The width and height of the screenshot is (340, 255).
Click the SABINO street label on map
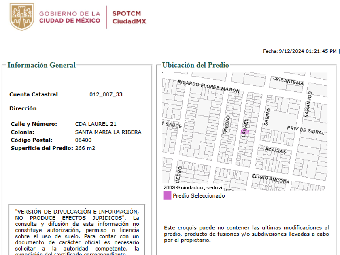tap(267, 117)
